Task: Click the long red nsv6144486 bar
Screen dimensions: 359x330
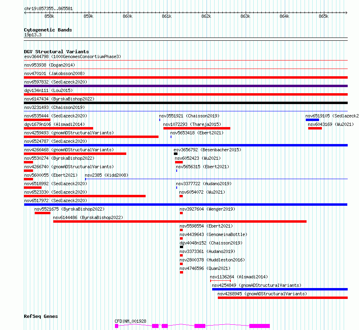Action: (180, 221)
